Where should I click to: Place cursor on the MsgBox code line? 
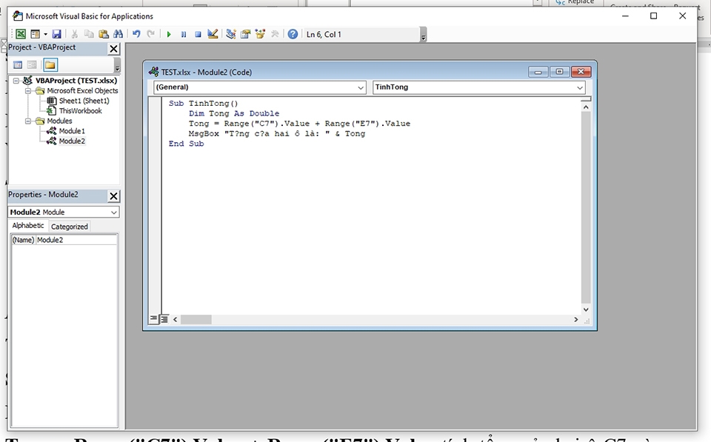(x=276, y=134)
